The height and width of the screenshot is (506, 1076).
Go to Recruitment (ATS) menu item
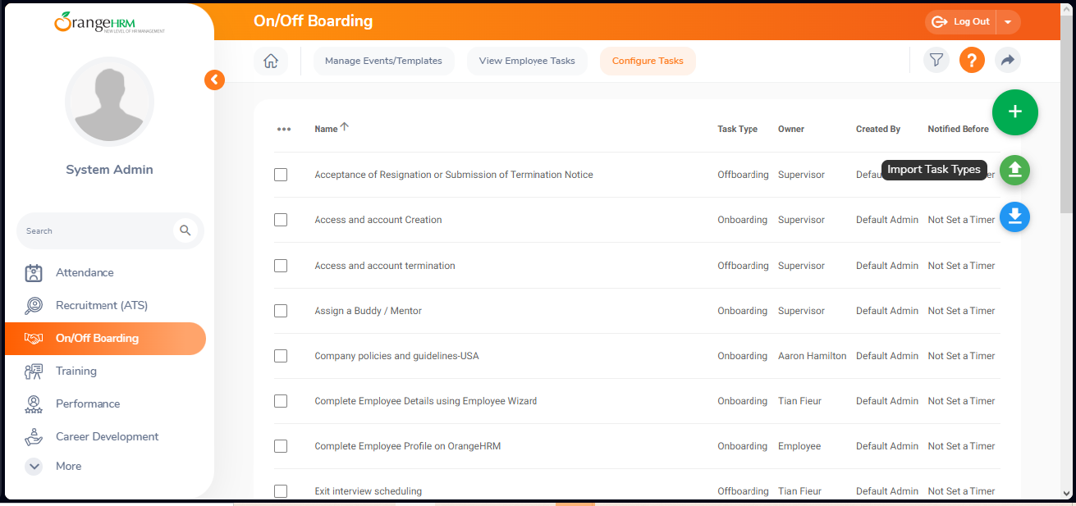tap(102, 306)
